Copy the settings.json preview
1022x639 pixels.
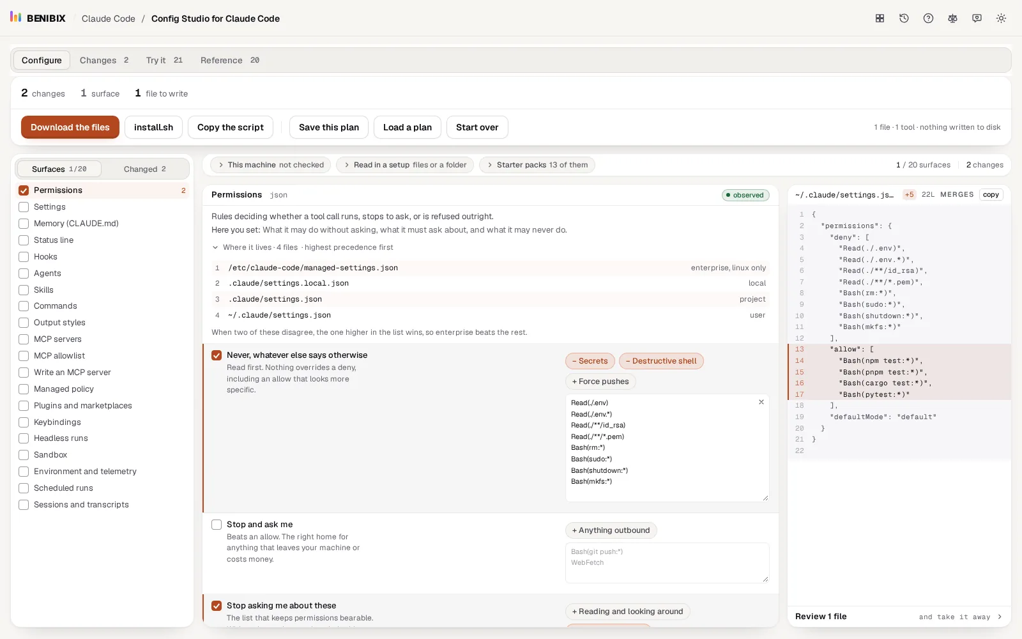coord(991,195)
